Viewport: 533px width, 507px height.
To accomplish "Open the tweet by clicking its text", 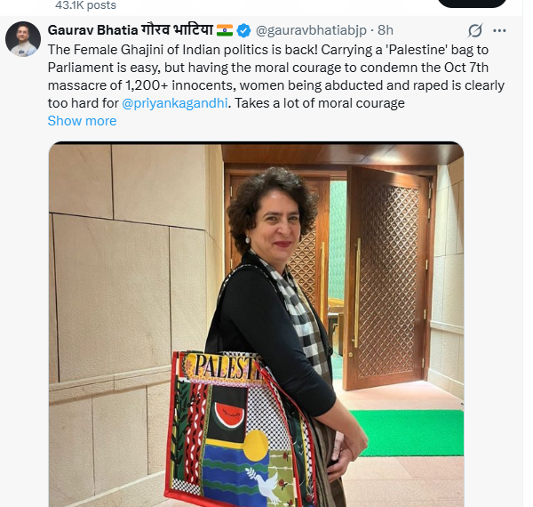I will (x=275, y=76).
